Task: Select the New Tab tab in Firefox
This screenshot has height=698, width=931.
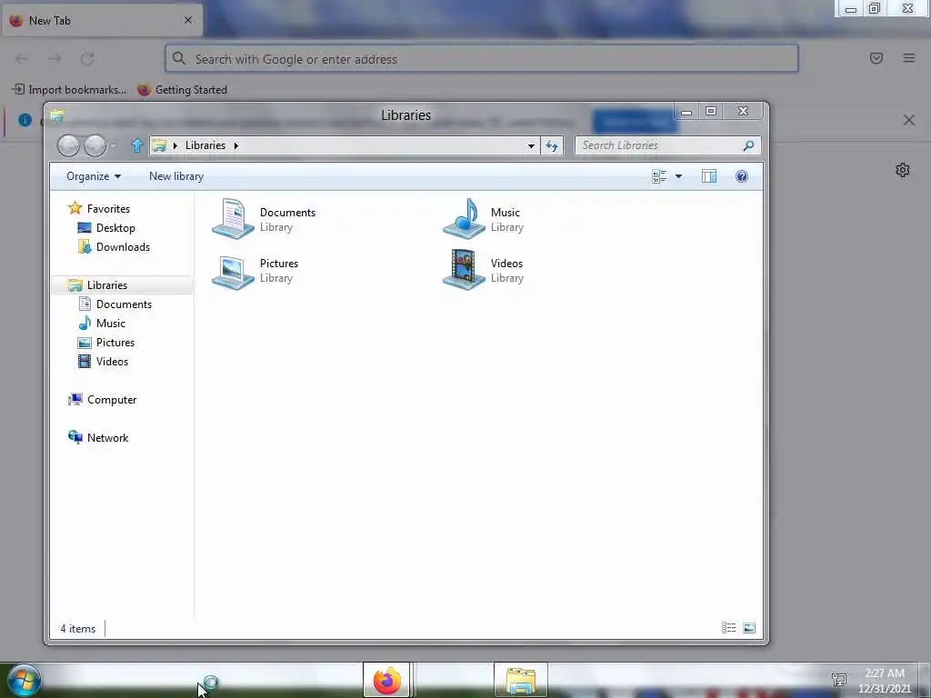Action: coord(102,21)
